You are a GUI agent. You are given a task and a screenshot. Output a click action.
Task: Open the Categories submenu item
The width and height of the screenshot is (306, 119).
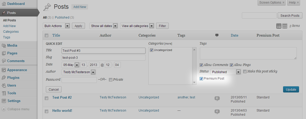[x=11, y=32]
